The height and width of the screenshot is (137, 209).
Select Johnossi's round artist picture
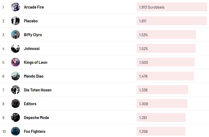pyautogui.click(x=15, y=48)
